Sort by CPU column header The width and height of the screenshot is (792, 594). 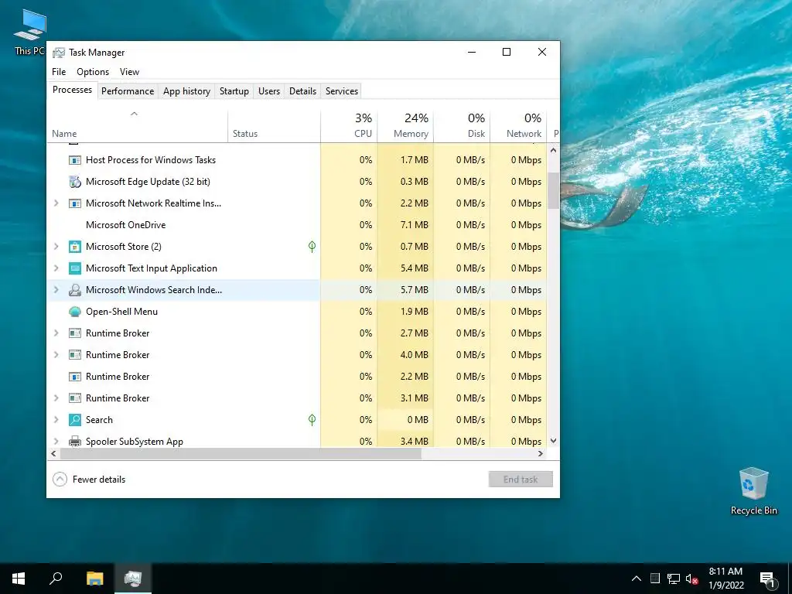point(349,126)
